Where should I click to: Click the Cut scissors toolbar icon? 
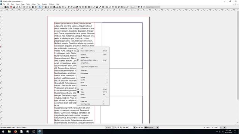(x=30, y=7)
